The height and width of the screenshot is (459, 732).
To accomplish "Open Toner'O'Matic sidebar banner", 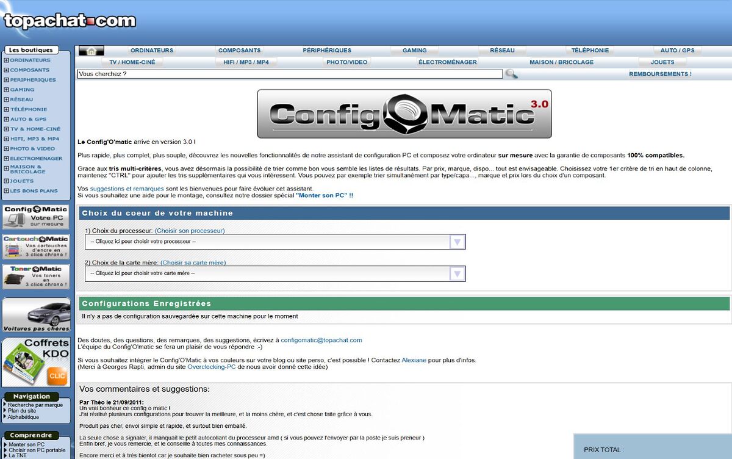I will point(36,276).
